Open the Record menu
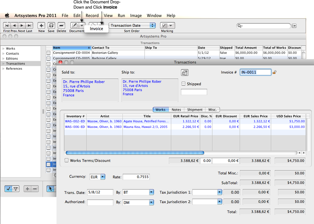This screenshot has height=224, width=314. coord(92,16)
